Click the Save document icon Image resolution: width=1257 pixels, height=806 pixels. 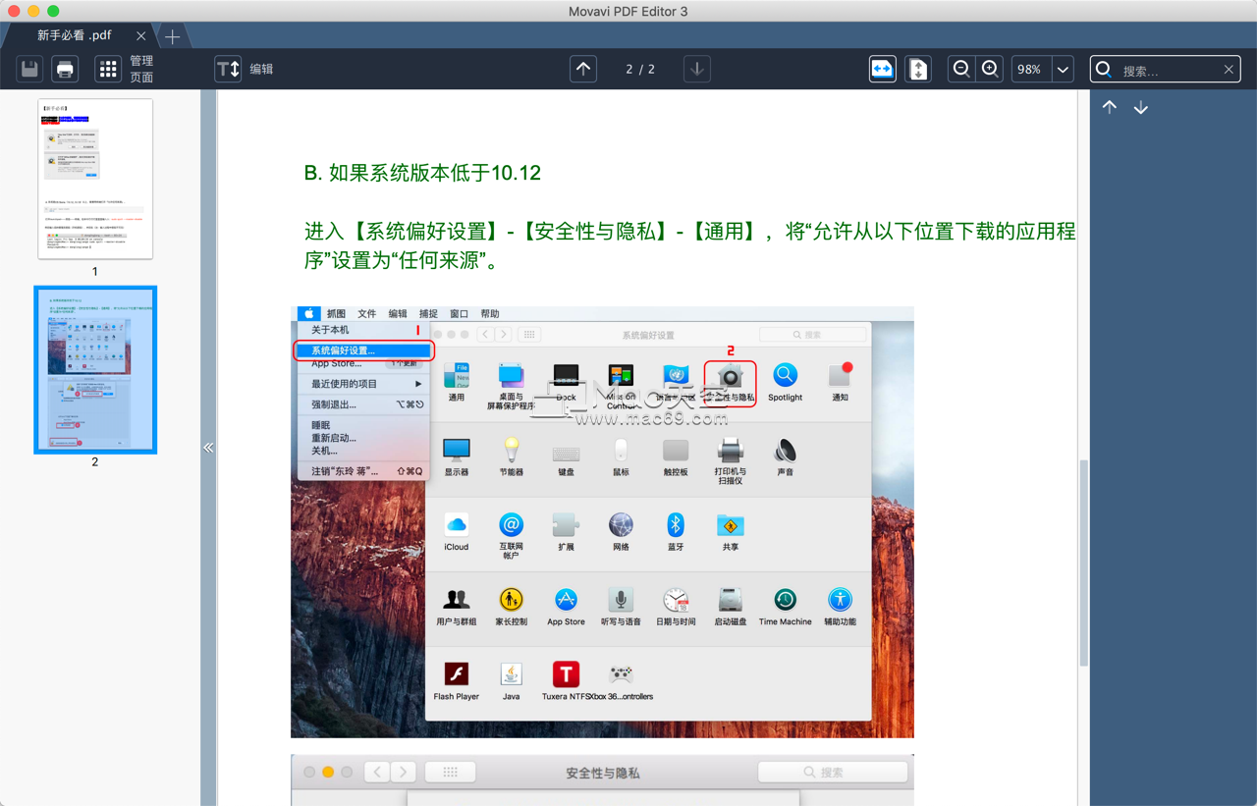[x=29, y=69]
